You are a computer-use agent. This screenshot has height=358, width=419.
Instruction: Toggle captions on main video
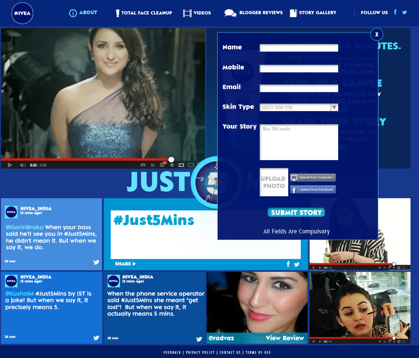click(143, 165)
